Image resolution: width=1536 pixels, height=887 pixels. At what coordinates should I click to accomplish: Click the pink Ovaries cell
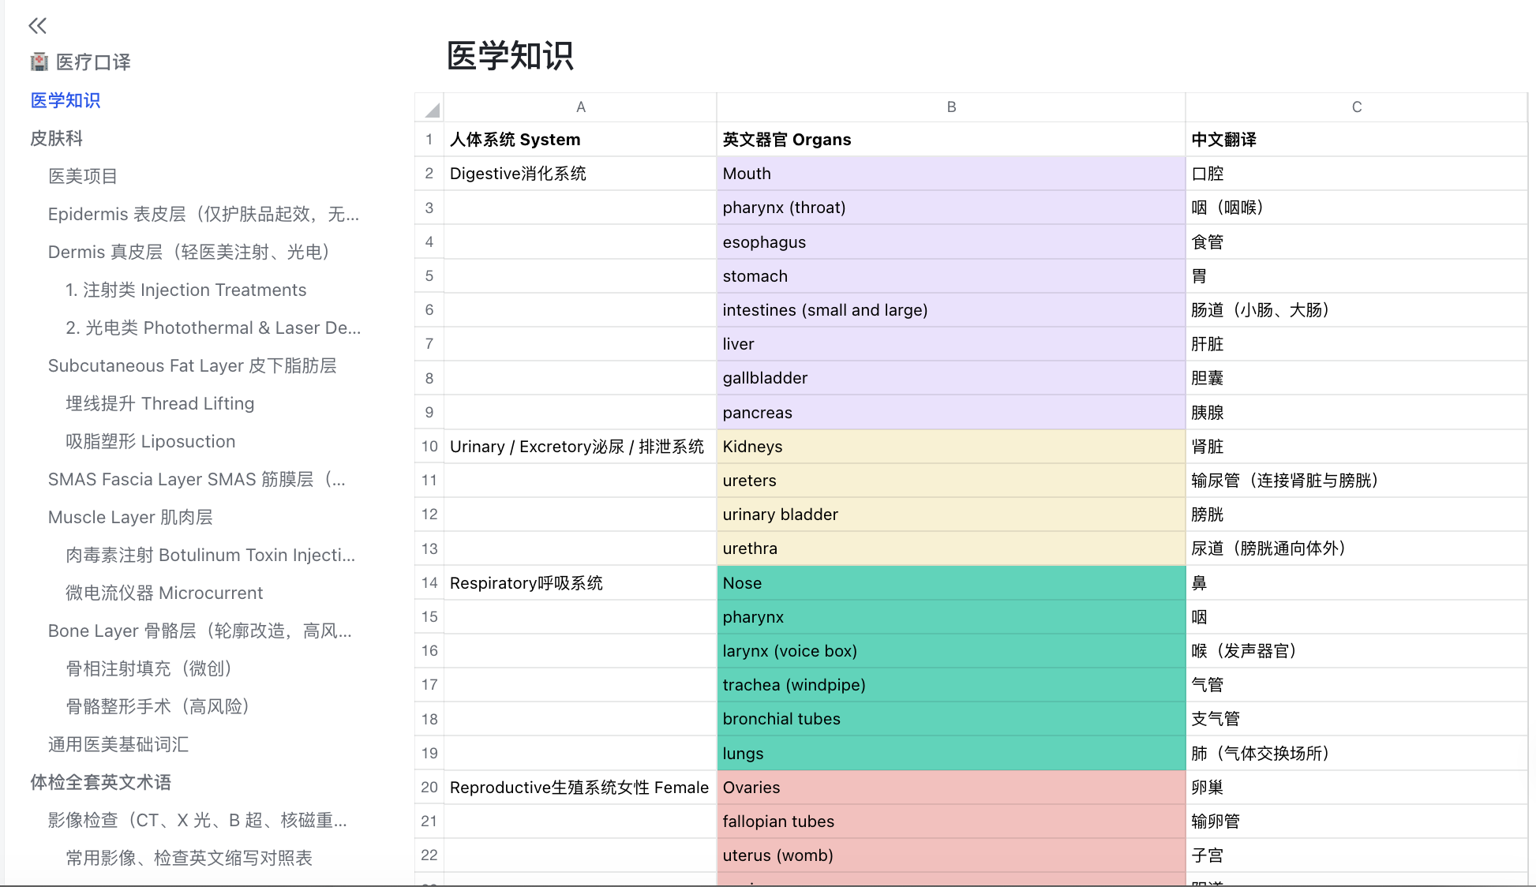(x=951, y=788)
